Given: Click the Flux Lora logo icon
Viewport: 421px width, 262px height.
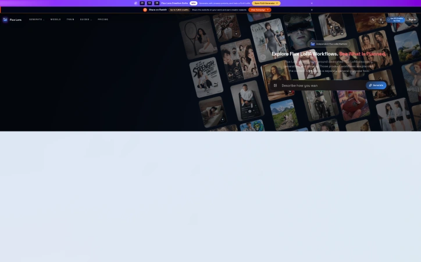Looking at the screenshot, I should tap(5, 20).
